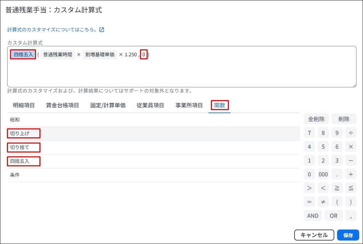
Task: Select the 従業員項目 tab
Action: click(x=150, y=106)
